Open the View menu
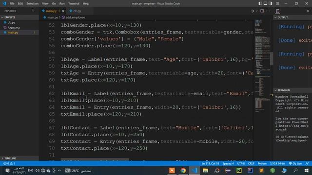 tap(45, 3)
